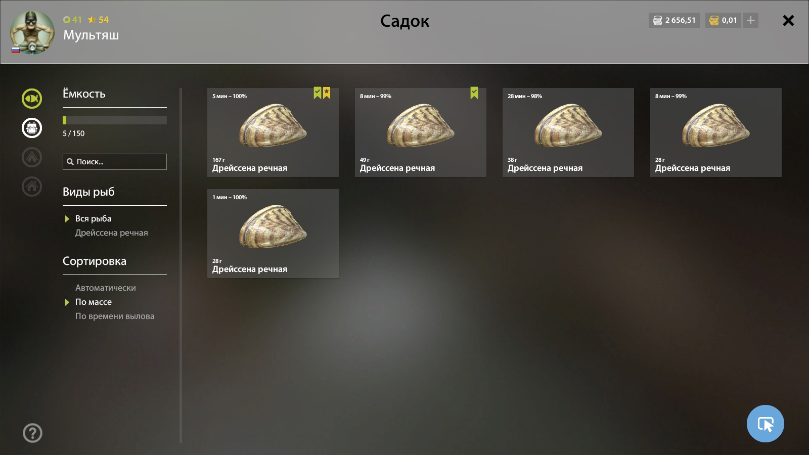Screen dimensions: 809x455
Task: Click the plus to add gold coins
Action: (751, 20)
